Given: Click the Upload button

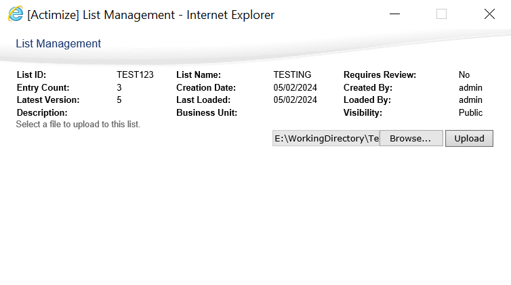Looking at the screenshot, I should point(469,138).
